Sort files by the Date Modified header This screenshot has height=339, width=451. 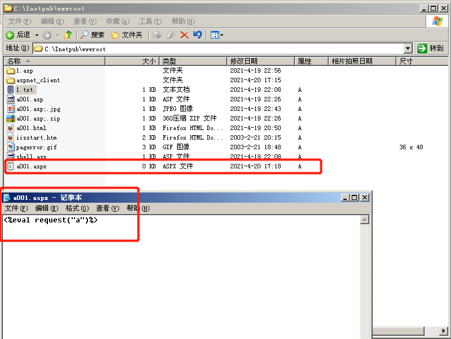(261, 61)
